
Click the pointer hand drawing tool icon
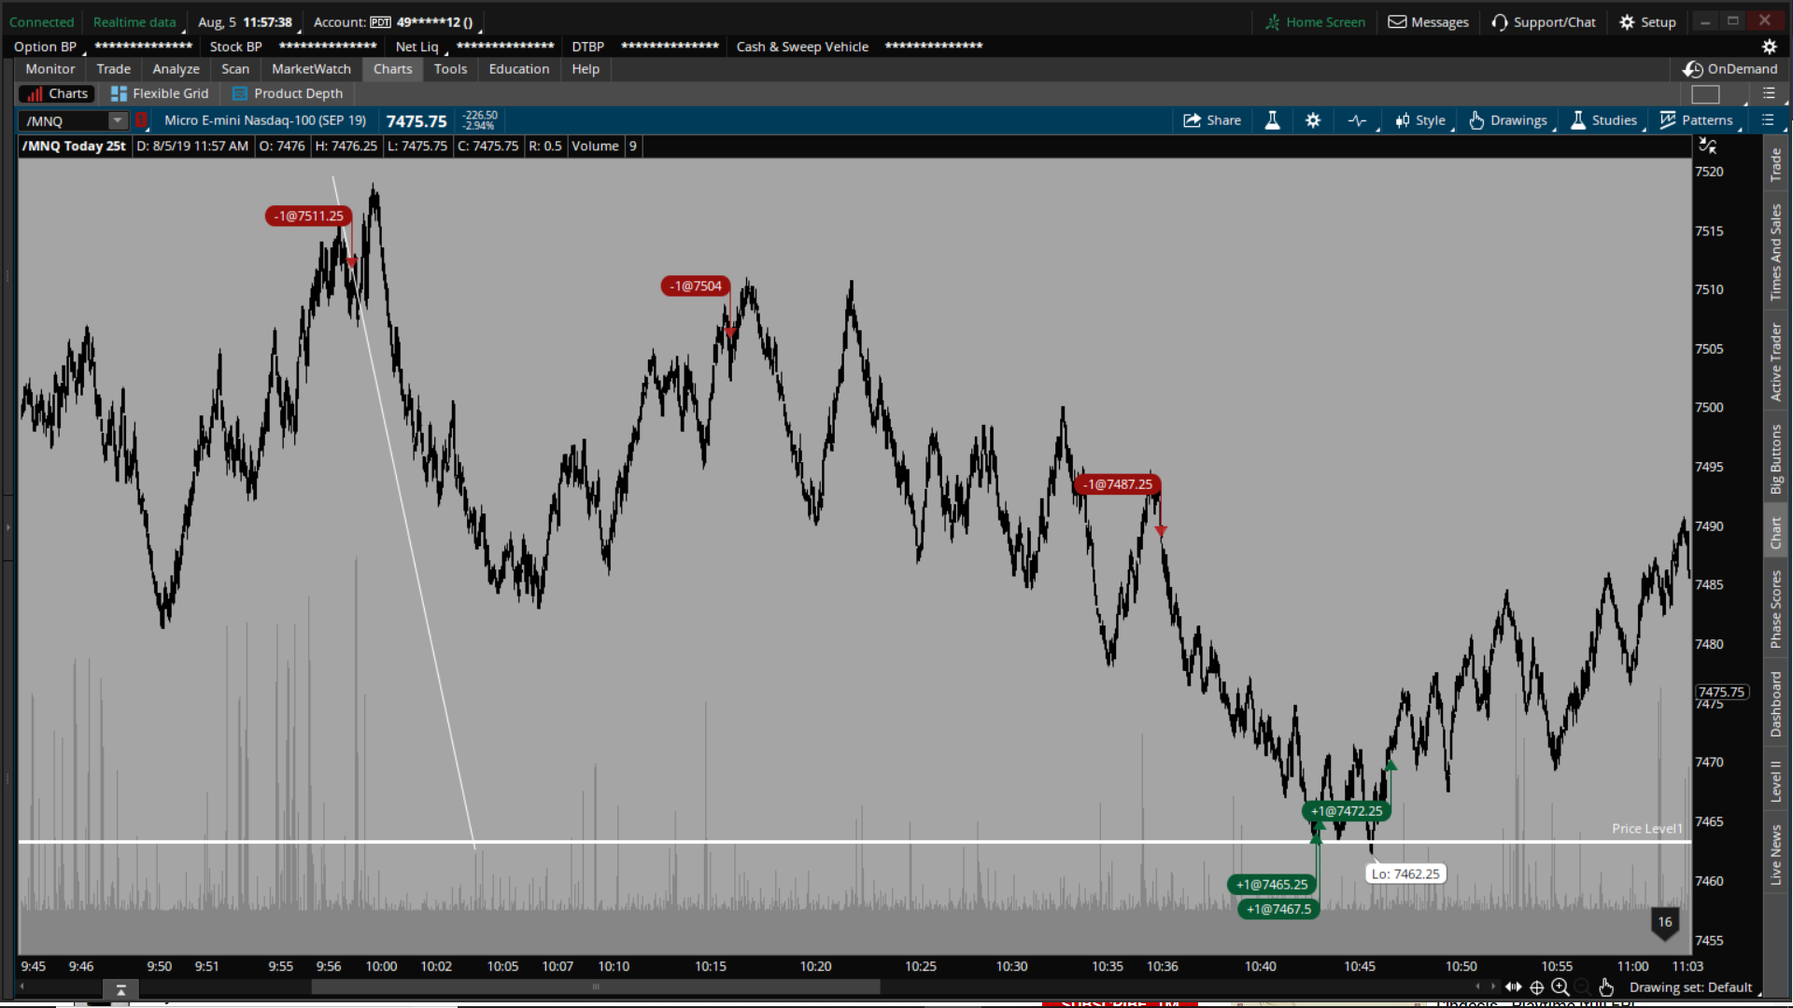click(x=1606, y=987)
